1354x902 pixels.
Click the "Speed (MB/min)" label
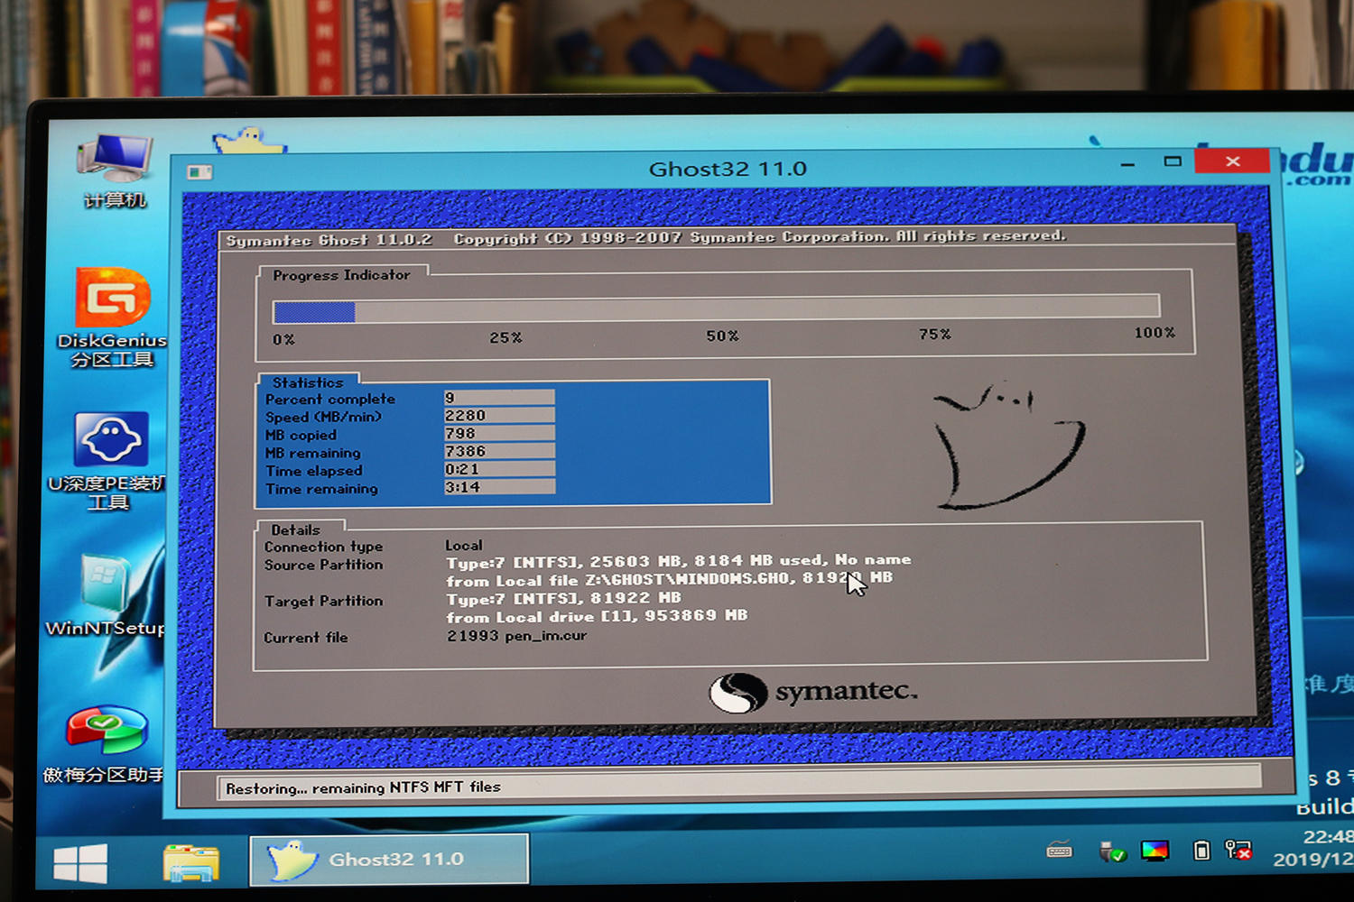[x=323, y=417]
